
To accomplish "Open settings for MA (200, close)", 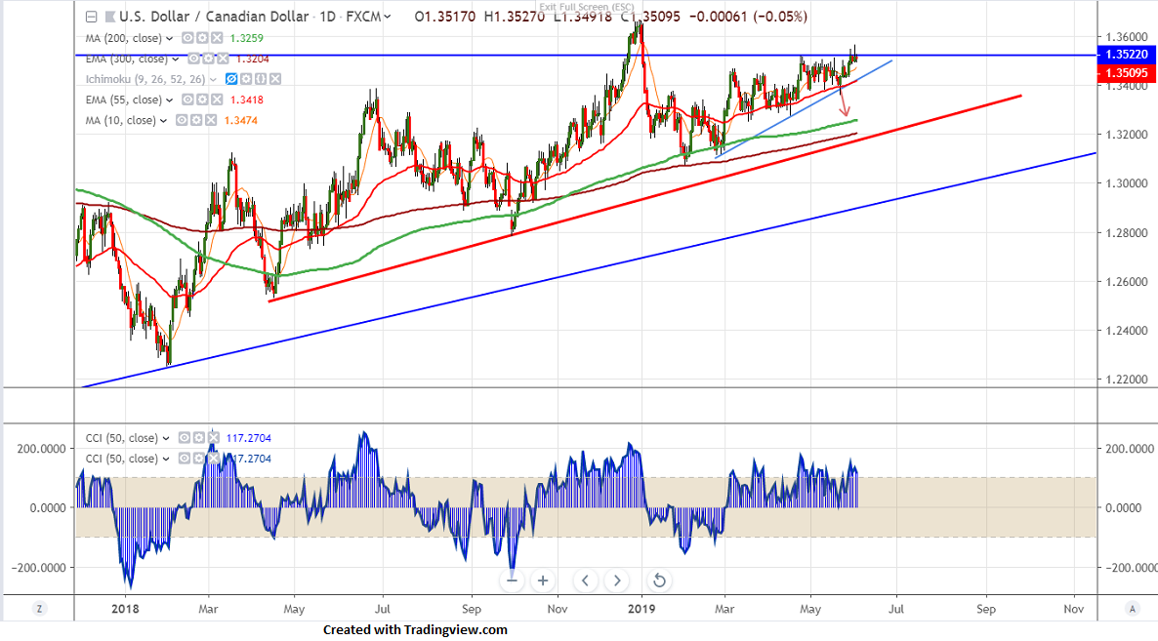I will 202,38.
